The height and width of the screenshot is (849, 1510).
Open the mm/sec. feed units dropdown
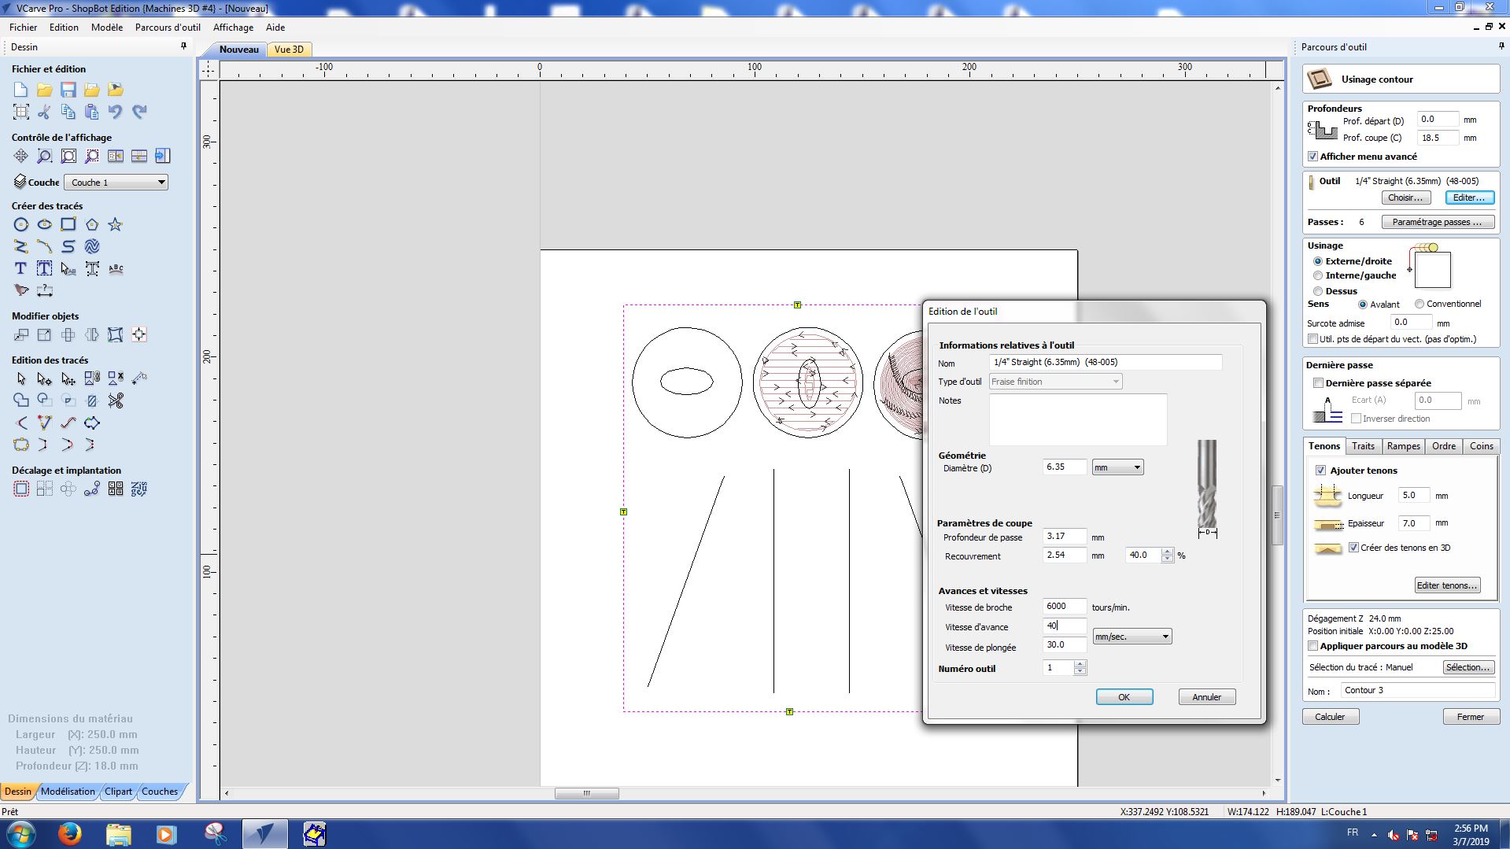1132,637
